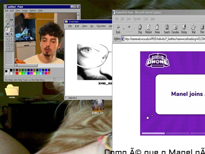Screen dimensions: 205x154
Task: Select the Polygon shape tool in Paint
Action: pos(11,44)
